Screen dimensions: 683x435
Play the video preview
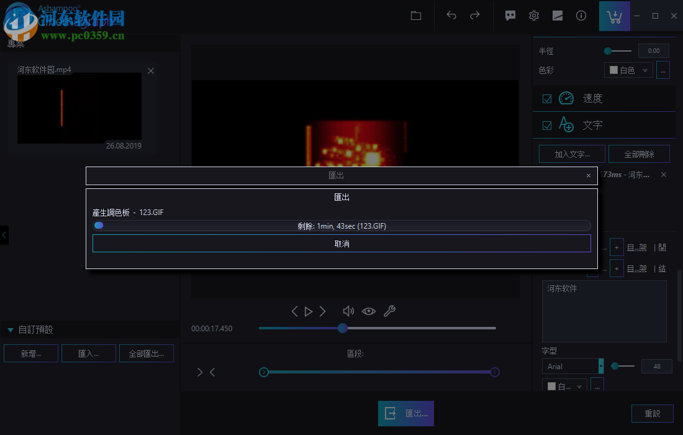point(309,311)
